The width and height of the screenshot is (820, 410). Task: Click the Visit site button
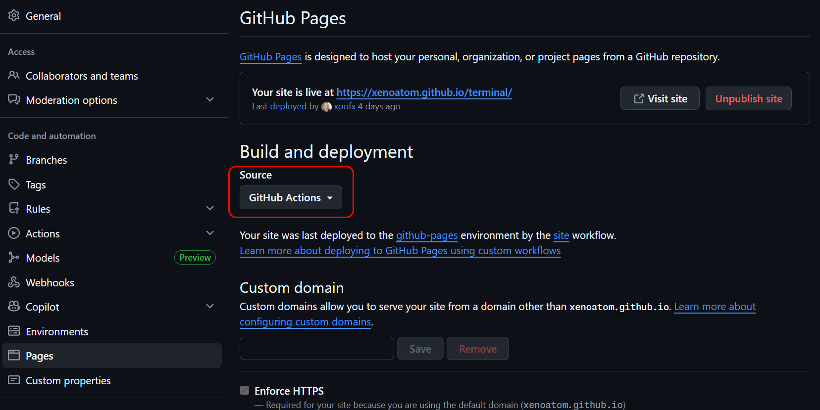(x=660, y=98)
